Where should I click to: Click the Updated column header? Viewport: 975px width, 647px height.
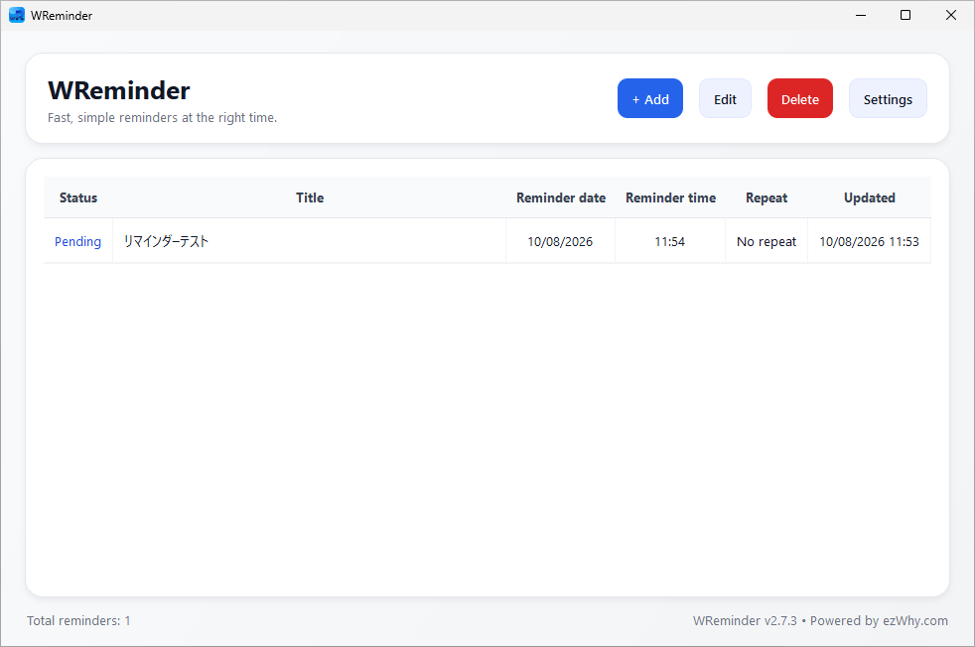pos(870,197)
